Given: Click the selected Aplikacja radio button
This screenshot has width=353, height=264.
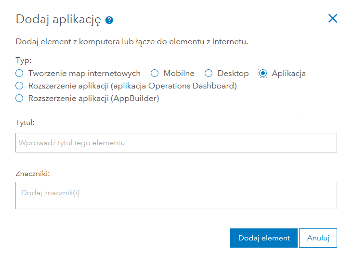Looking at the screenshot, I should tap(262, 74).
